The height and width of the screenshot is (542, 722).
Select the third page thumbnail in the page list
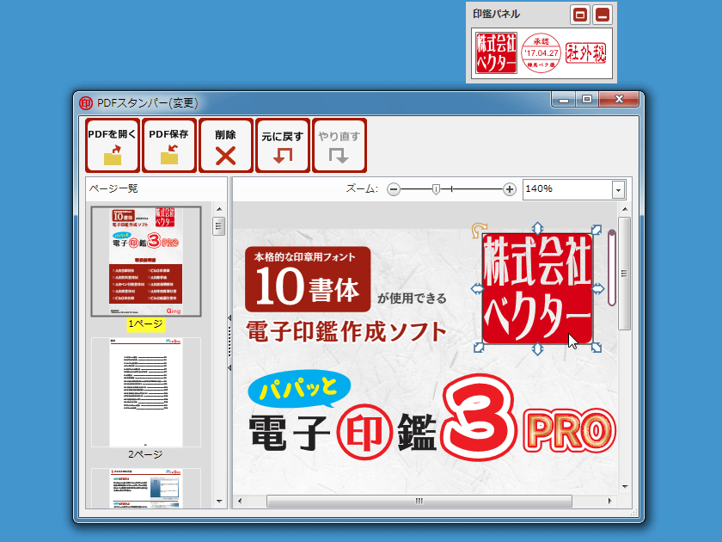146,489
